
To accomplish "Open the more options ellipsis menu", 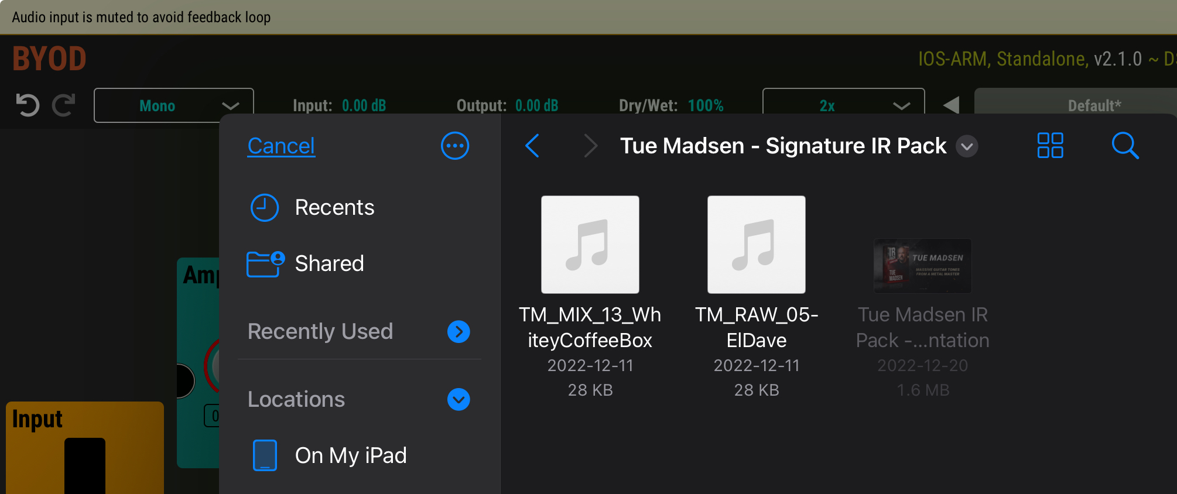I will pos(455,146).
